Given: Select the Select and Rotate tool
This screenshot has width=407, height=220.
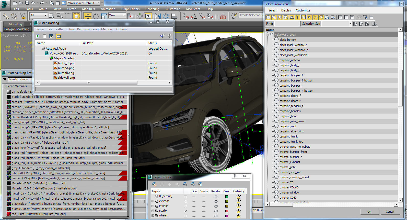Looking at the screenshot, I should (x=96, y=16).
